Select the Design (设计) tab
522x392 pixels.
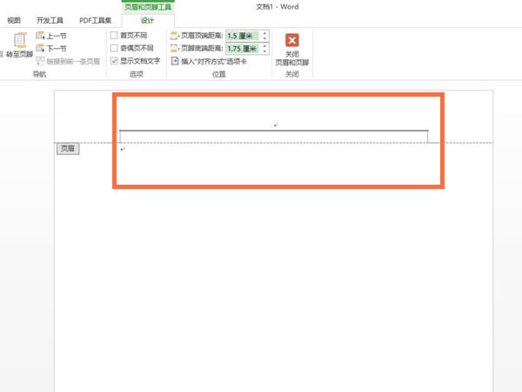(148, 21)
